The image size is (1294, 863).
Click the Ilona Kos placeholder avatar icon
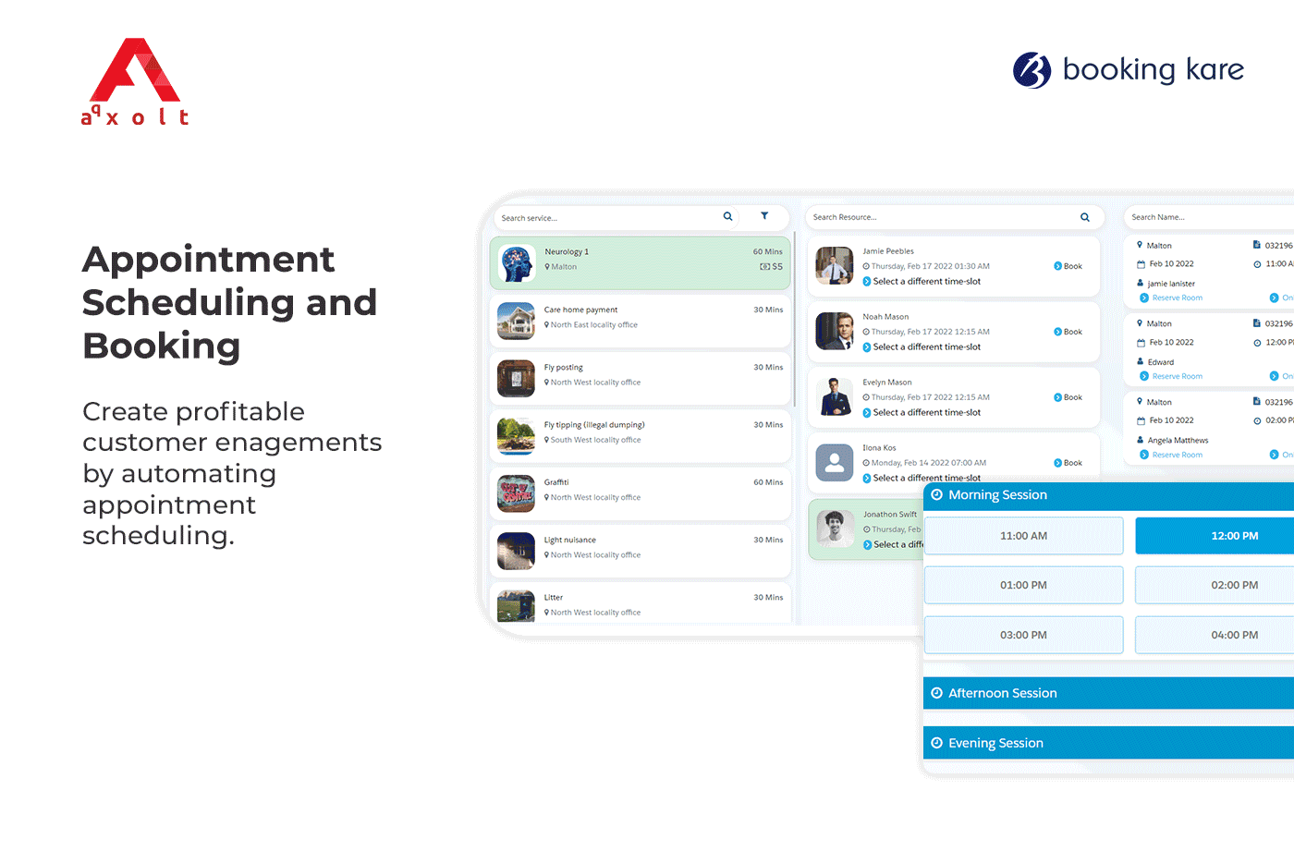pyautogui.click(x=835, y=462)
